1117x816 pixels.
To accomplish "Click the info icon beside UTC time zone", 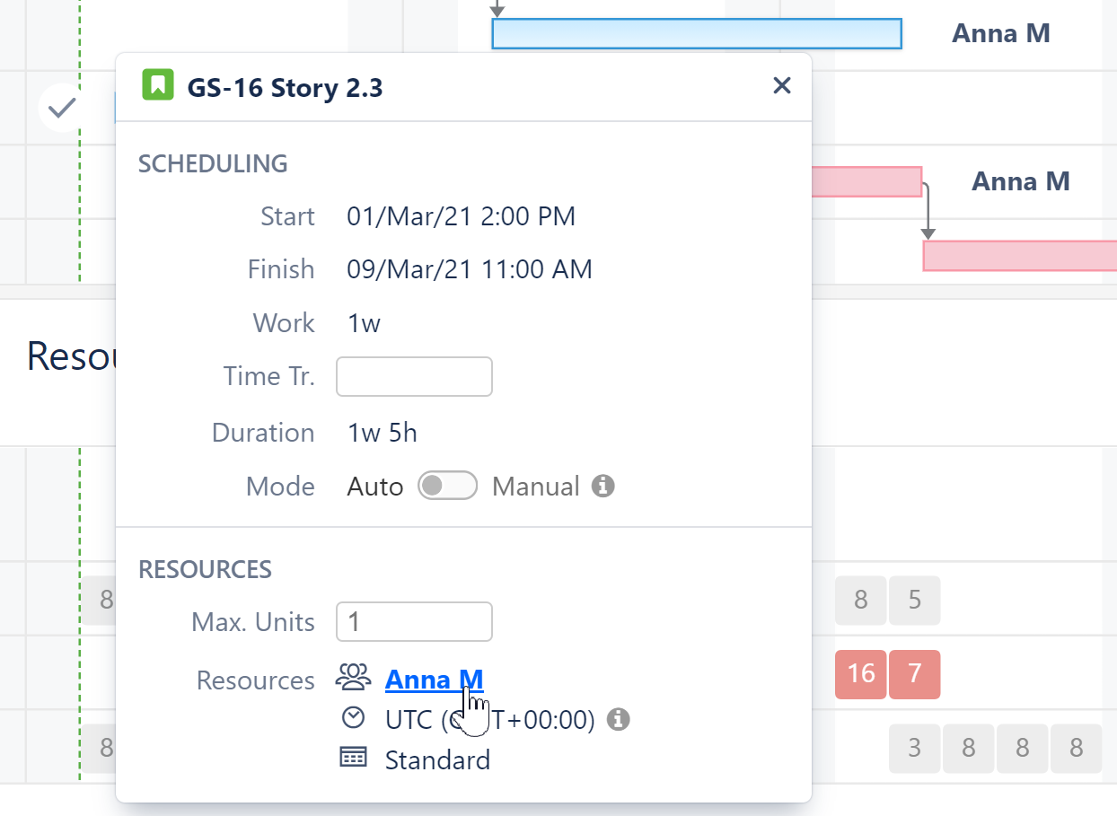I will click(x=619, y=719).
